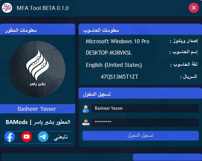Click the MFA Tool BETA 0.1.0 title
This screenshot has width=202, height=161.
point(43,8)
